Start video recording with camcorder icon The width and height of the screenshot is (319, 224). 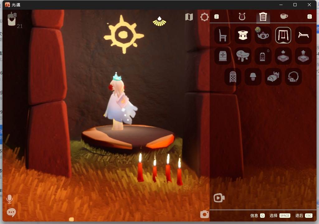(219, 198)
